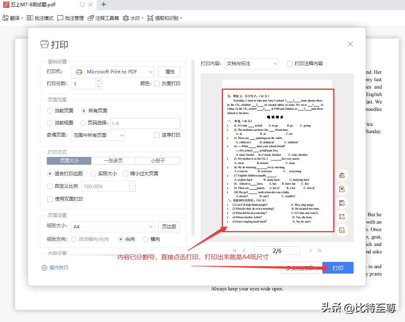Open 批注管理 annotation management

70,18
